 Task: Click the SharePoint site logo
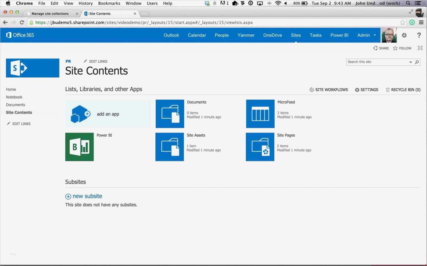click(x=33, y=68)
